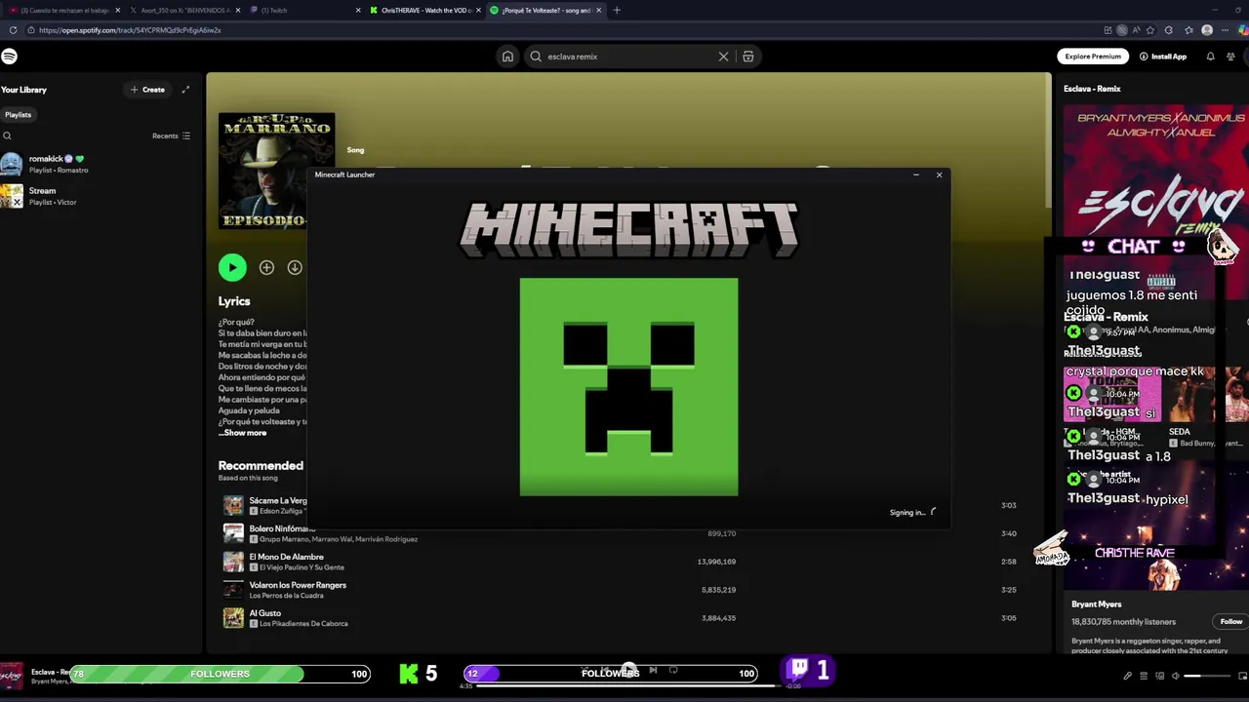Switch to 'Avort_350 on X' tab
Screen dimensions: 1249x702
(x=185, y=10)
